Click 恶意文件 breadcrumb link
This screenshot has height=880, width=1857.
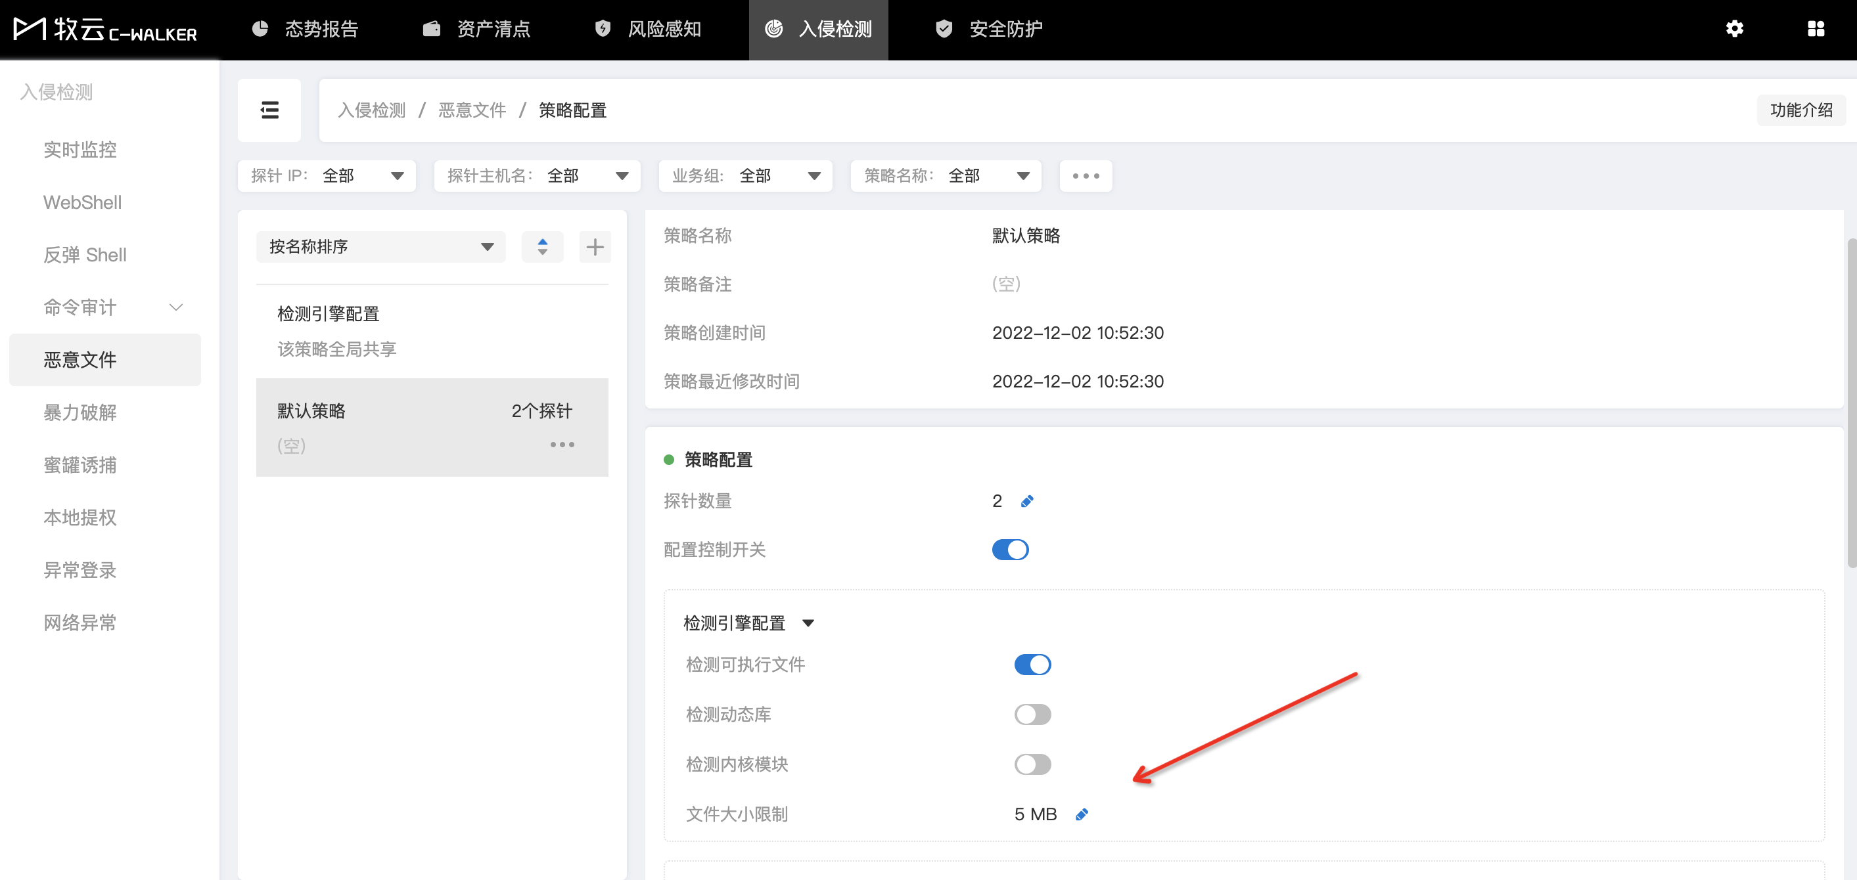tap(472, 110)
